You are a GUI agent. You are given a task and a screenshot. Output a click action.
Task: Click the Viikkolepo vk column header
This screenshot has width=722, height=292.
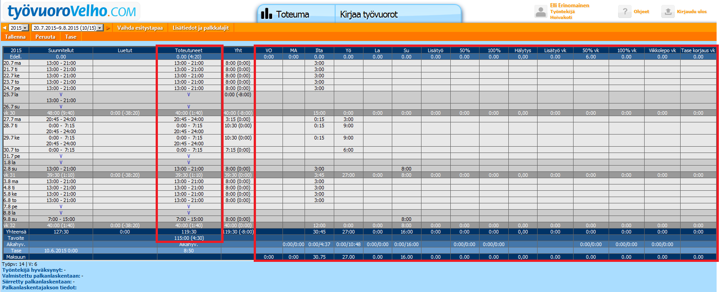[x=662, y=50]
